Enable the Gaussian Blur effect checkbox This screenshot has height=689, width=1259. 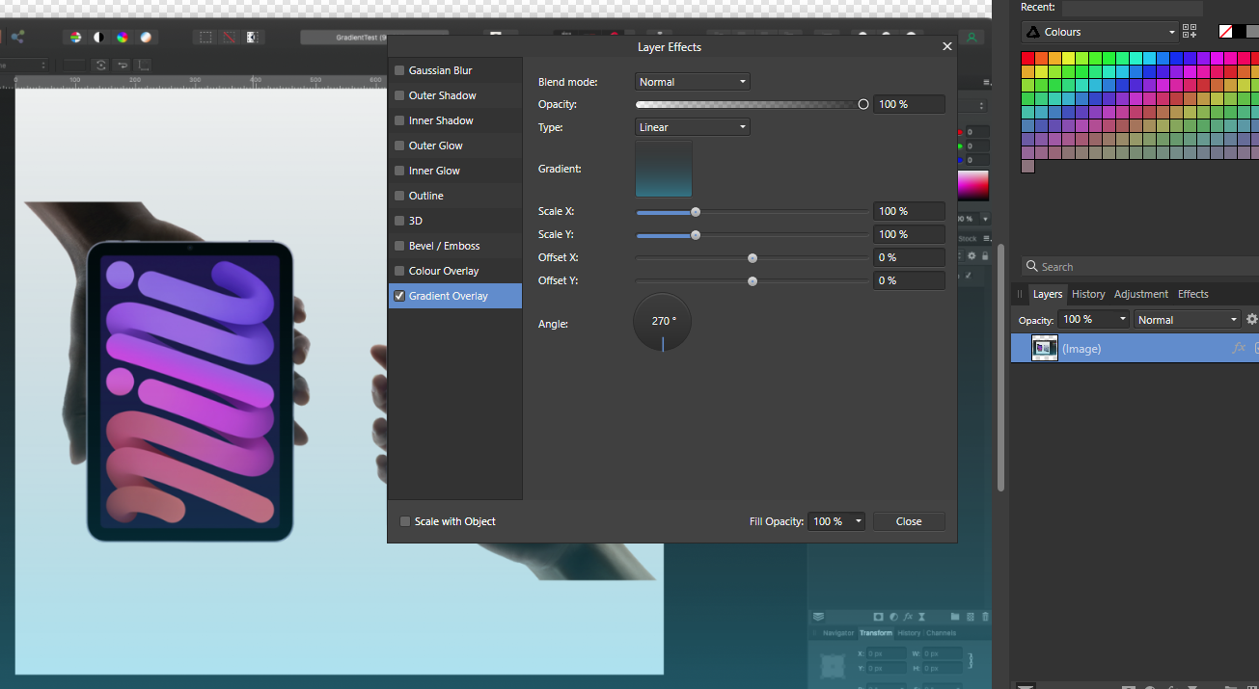click(399, 69)
